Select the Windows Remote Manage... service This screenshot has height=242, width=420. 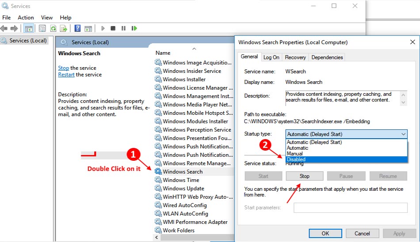[x=197, y=163]
